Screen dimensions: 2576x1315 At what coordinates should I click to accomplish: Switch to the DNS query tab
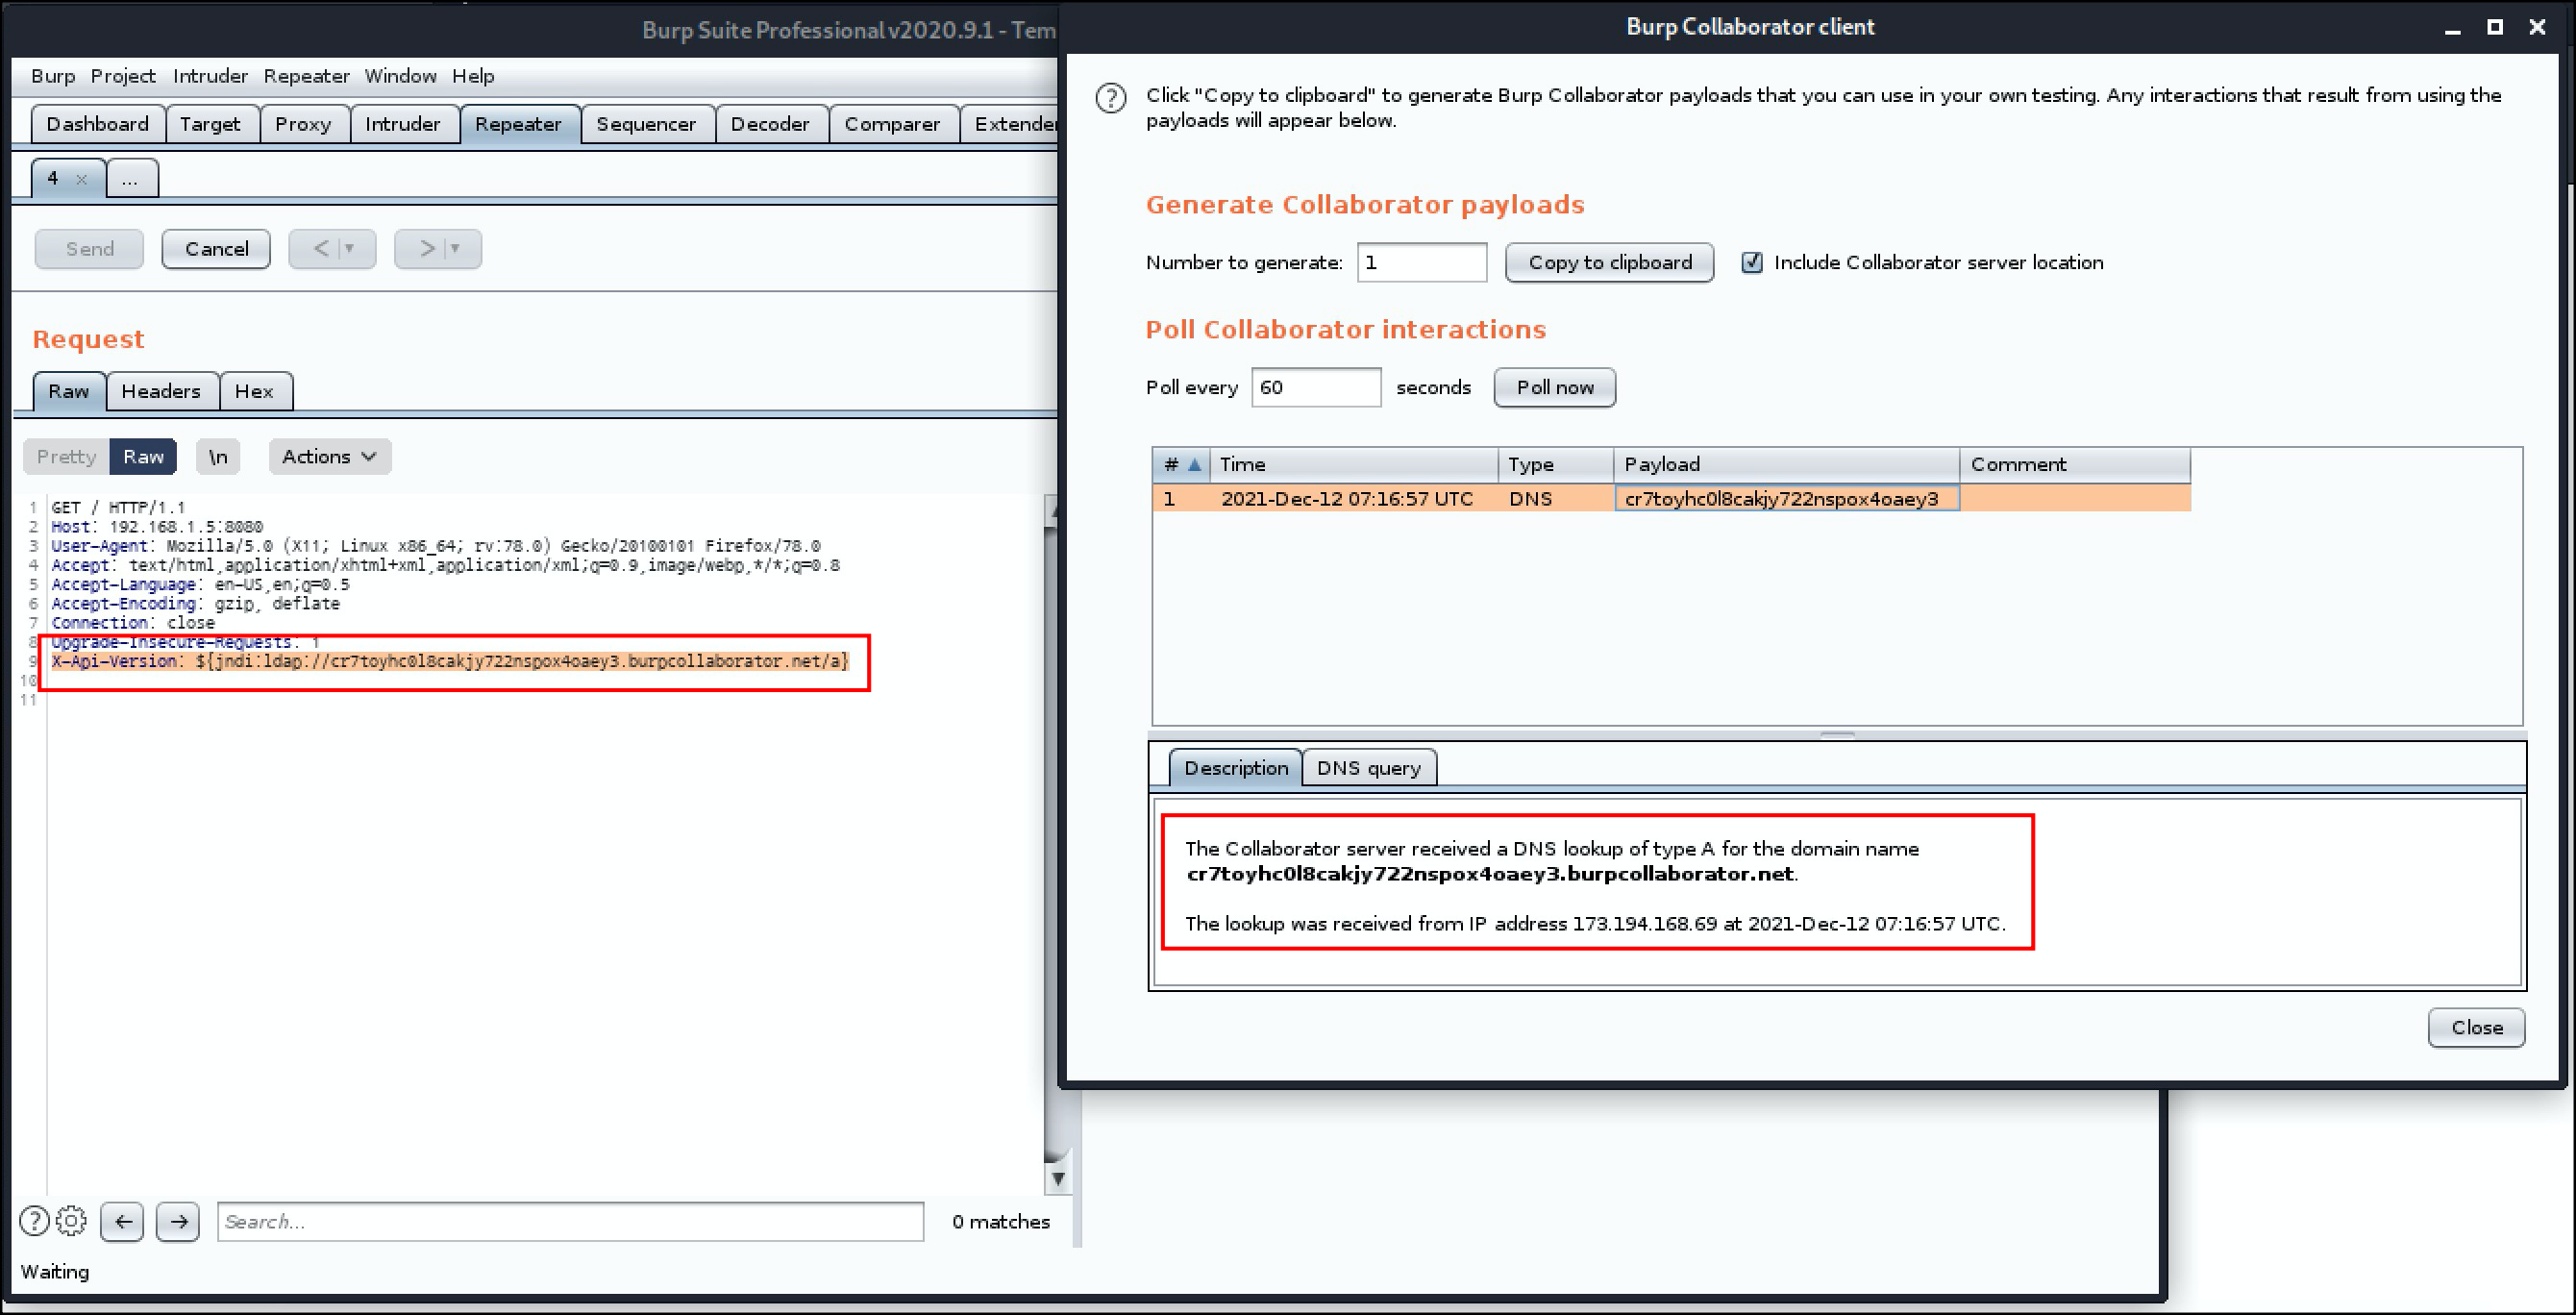point(1368,768)
